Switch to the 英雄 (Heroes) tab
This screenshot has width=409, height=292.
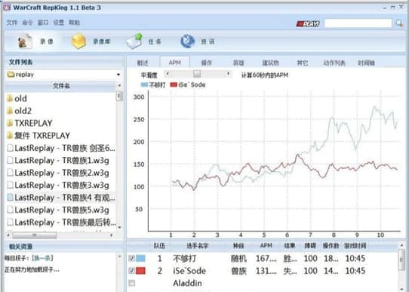[238, 63]
